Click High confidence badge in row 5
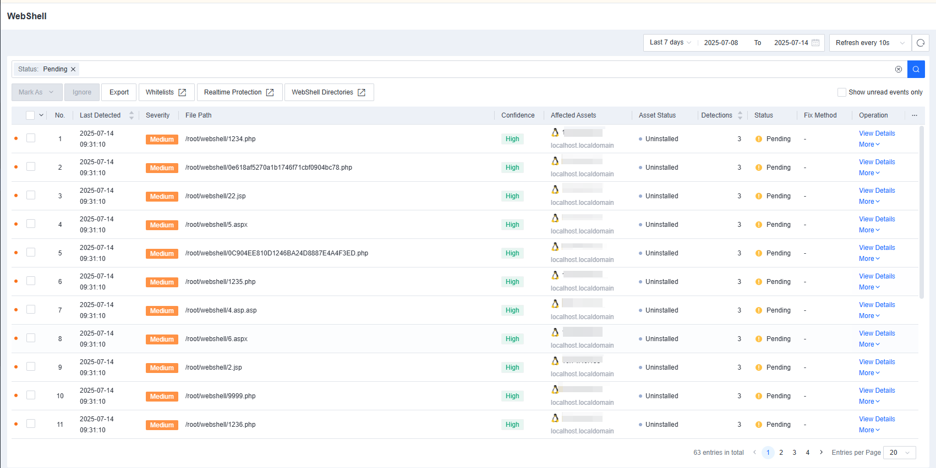936x468 pixels. point(512,253)
